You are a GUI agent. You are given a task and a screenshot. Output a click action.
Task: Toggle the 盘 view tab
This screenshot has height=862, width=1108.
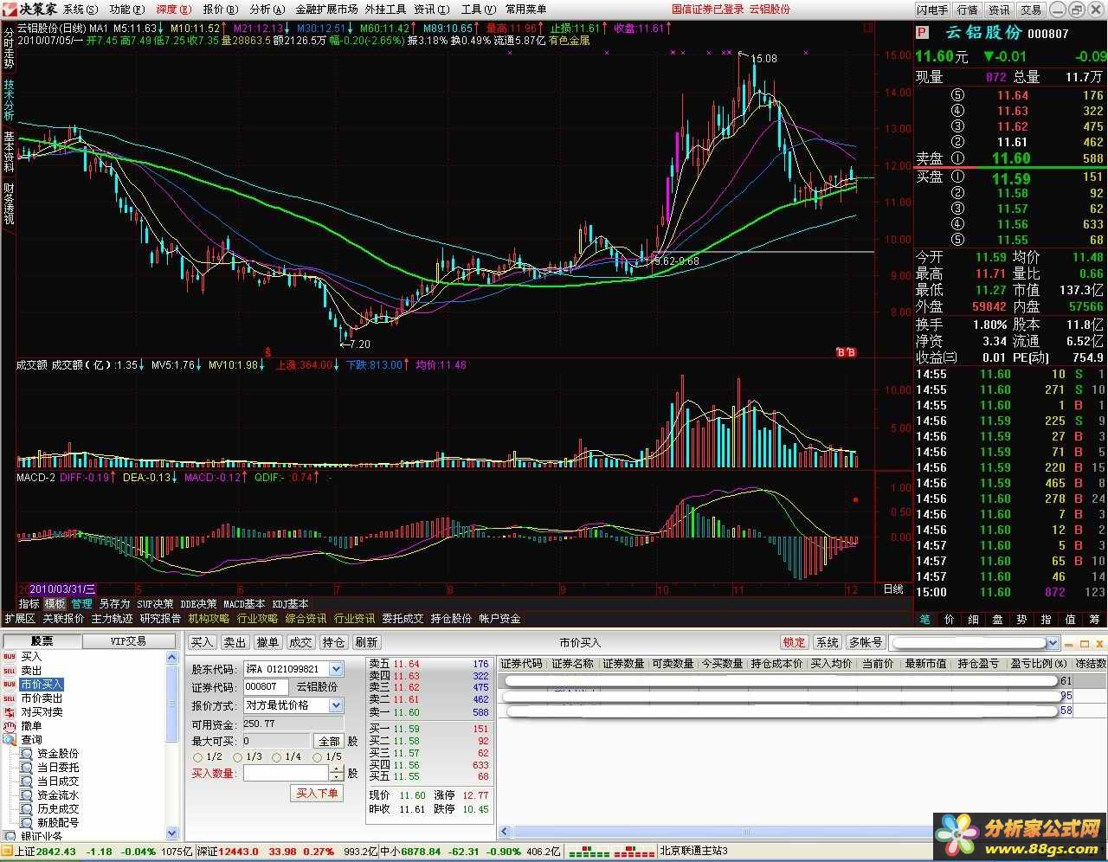pyautogui.click(x=998, y=620)
